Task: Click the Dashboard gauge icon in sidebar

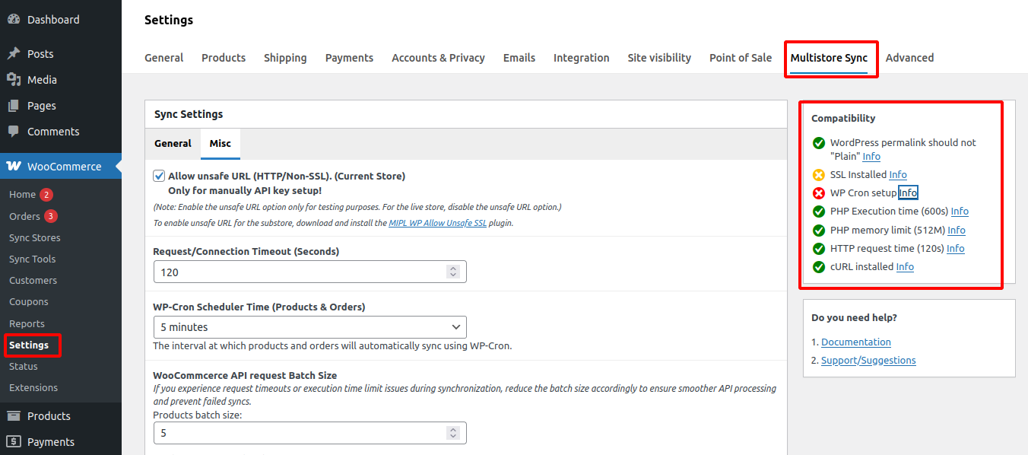Action: click(14, 20)
